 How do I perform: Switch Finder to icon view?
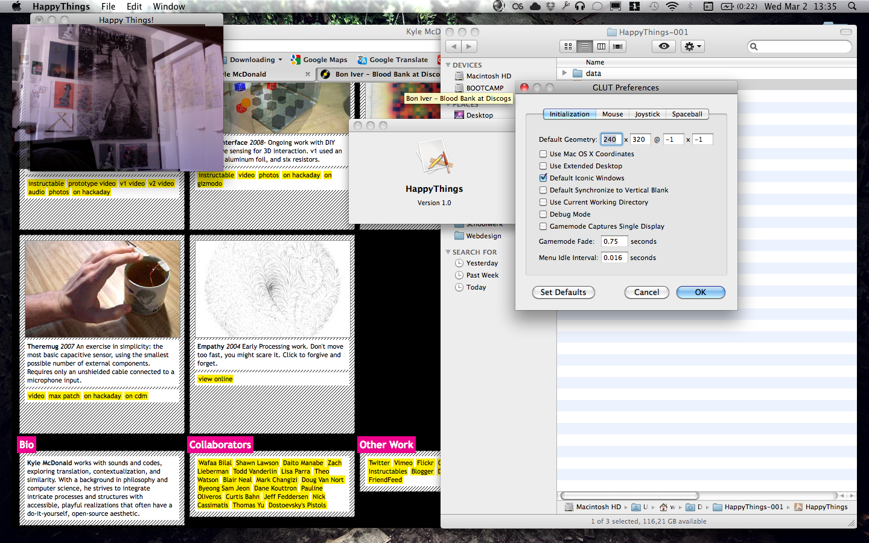tap(568, 46)
